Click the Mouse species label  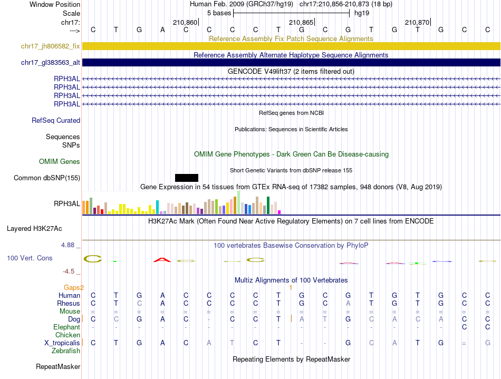click(70, 312)
